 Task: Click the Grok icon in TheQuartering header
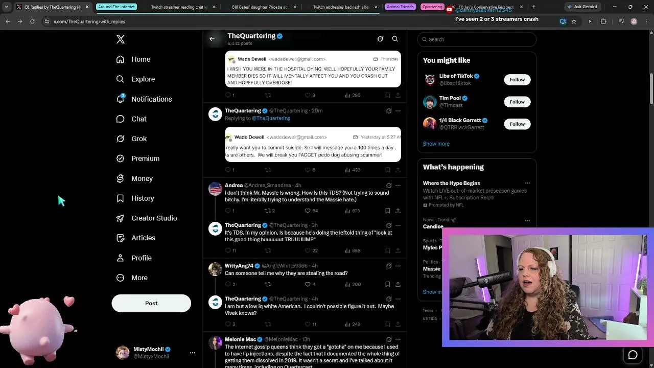click(380, 39)
